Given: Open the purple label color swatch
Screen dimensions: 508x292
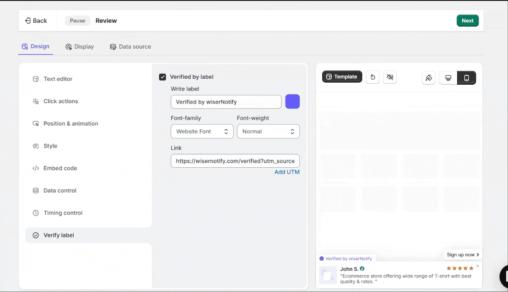Looking at the screenshot, I should 292,102.
